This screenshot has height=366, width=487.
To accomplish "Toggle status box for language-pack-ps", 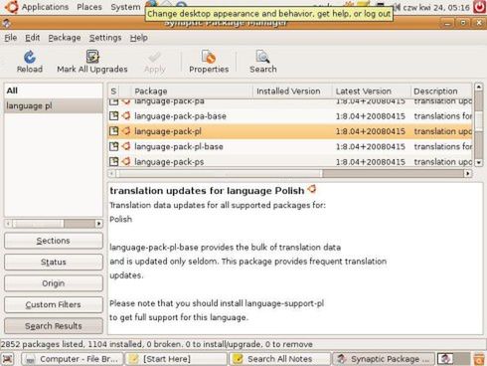I will point(114,162).
